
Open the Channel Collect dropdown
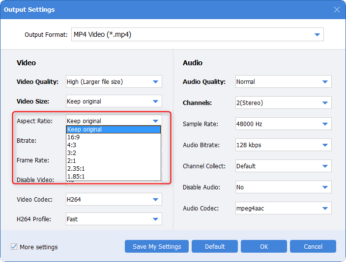[x=283, y=166]
